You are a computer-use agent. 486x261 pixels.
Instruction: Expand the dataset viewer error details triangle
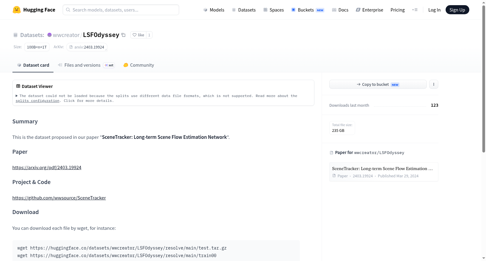pos(17,96)
